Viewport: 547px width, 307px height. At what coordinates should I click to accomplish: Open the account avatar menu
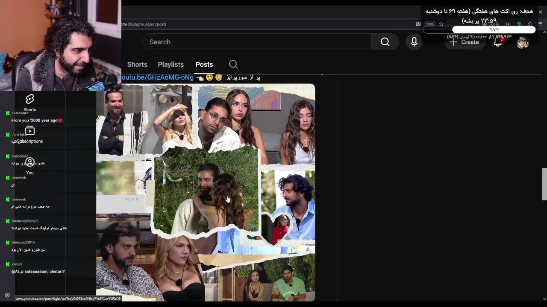pos(522,42)
